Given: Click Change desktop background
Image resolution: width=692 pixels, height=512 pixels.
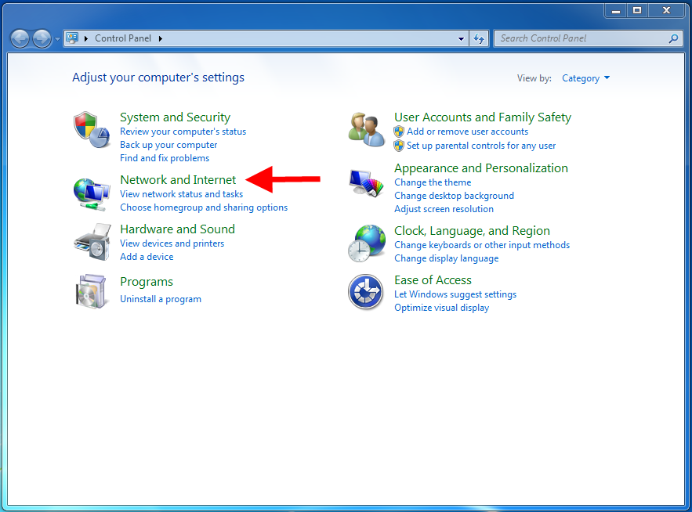Looking at the screenshot, I should (454, 196).
